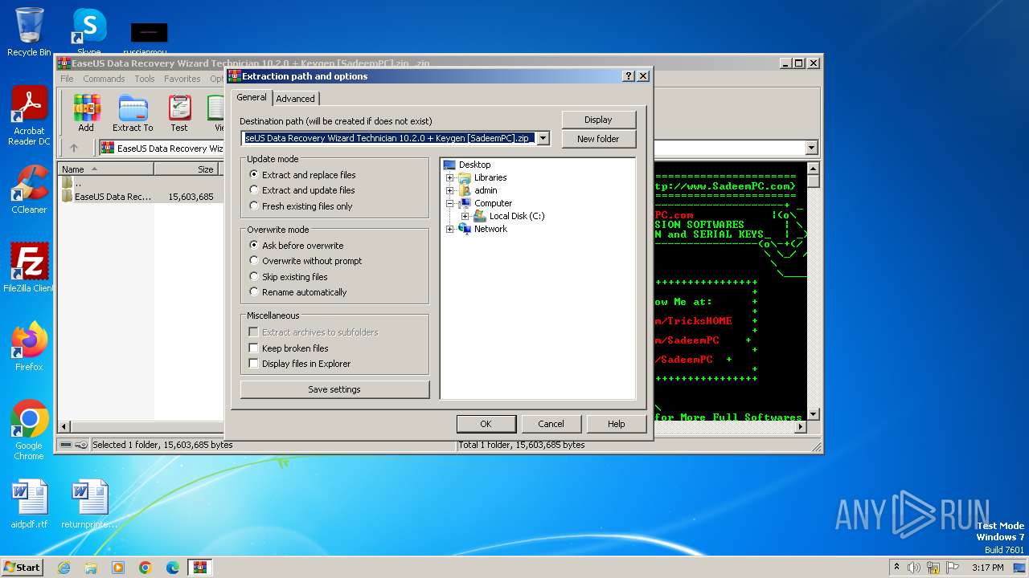Click the Help button
Screen dimensions: 1029x578
coord(617,424)
